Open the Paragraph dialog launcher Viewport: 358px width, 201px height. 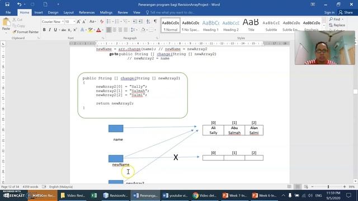pos(157,38)
